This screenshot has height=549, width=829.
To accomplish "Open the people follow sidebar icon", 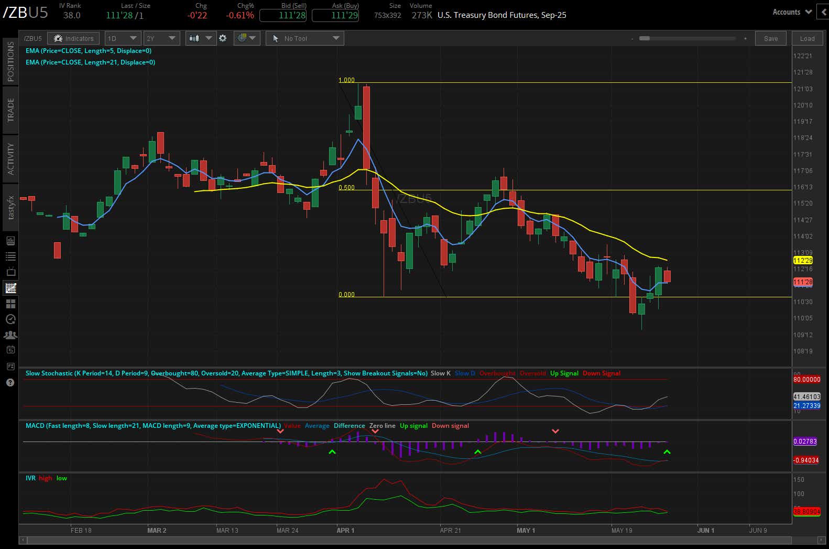I will (10, 335).
